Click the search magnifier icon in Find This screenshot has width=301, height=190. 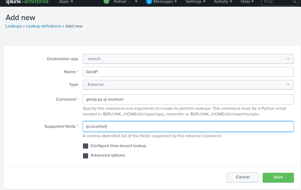pyautogui.click(x=294, y=2)
